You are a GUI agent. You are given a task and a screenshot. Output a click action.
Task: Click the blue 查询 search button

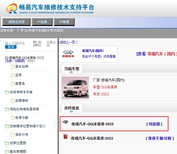pos(11,47)
